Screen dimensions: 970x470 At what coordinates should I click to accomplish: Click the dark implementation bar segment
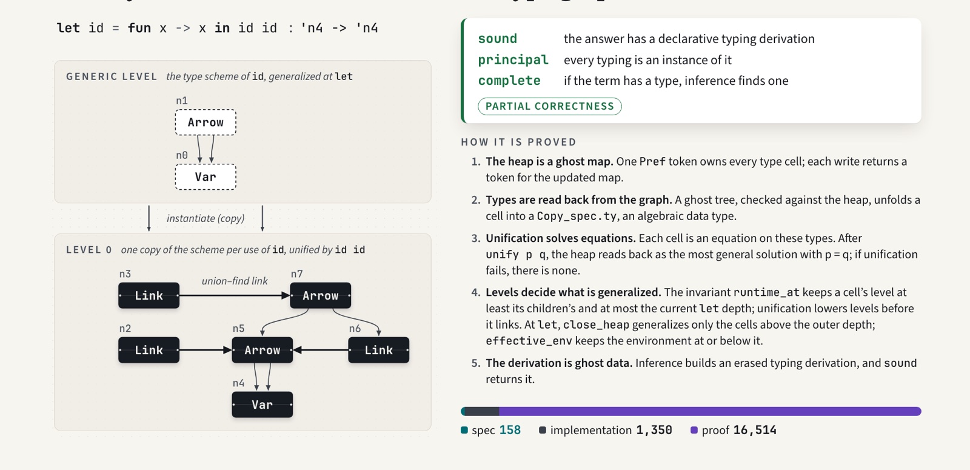pyautogui.click(x=483, y=411)
